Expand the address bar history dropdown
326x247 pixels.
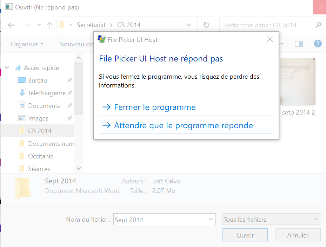(x=189, y=25)
